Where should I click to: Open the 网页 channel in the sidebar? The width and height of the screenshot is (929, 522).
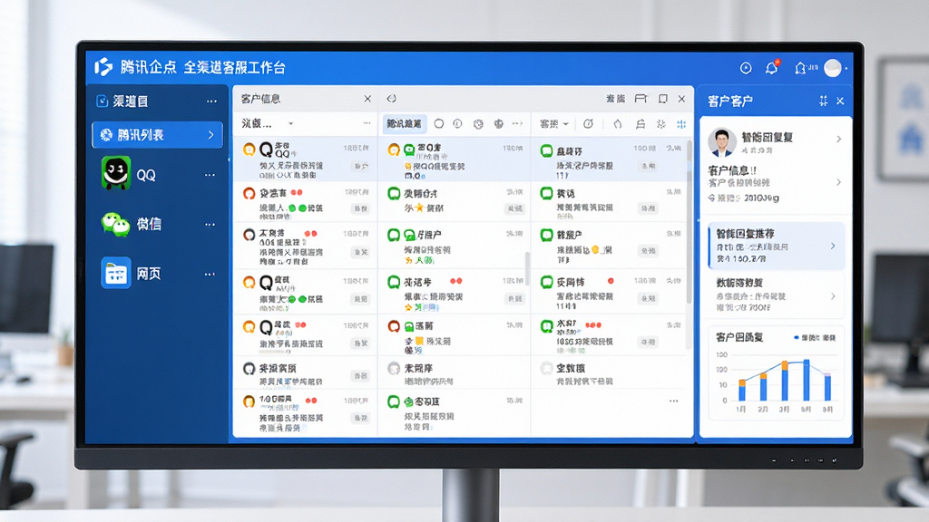[x=131, y=273]
